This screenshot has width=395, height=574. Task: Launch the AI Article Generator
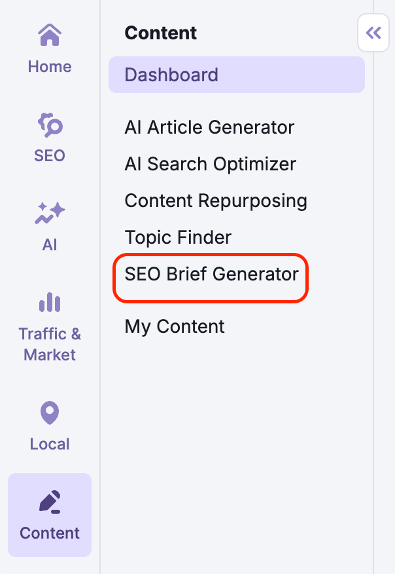click(x=209, y=127)
